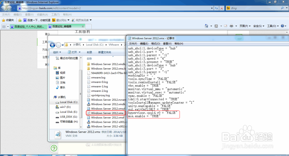The width and height of the screenshot is (289, 156).
Task: Click the RSS feeds icon in command bar
Action: (216, 26)
